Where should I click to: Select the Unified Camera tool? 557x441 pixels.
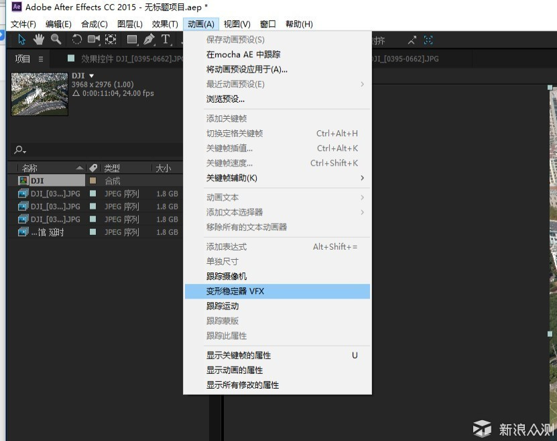(x=94, y=40)
